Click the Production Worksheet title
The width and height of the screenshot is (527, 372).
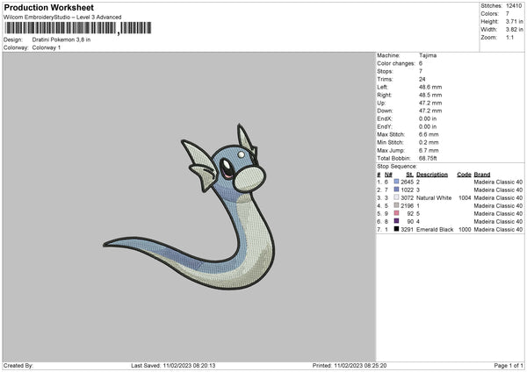(48, 7)
